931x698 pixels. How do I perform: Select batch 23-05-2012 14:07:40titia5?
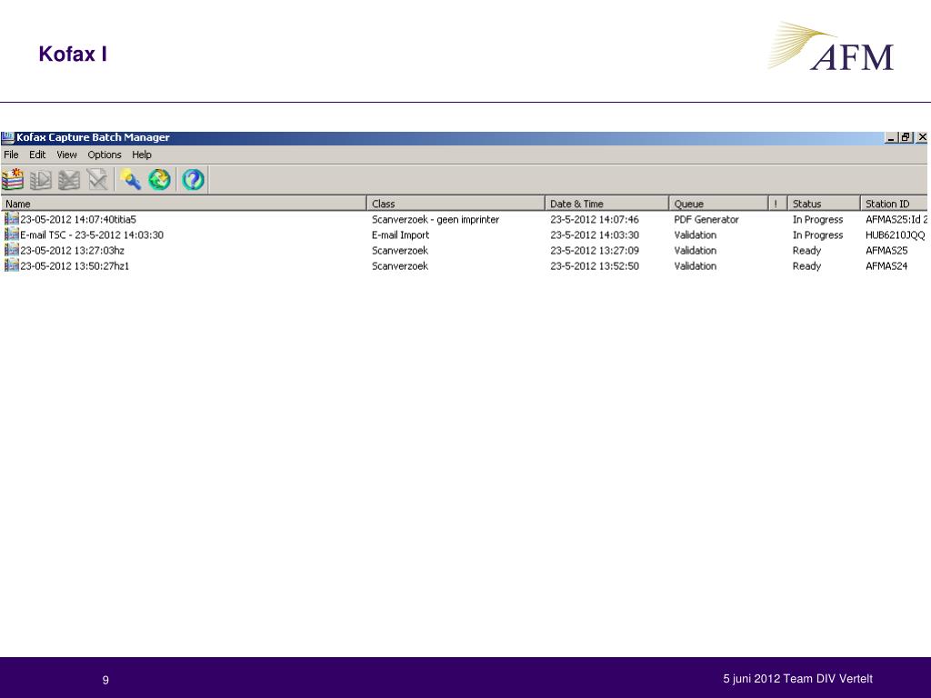[x=78, y=220]
